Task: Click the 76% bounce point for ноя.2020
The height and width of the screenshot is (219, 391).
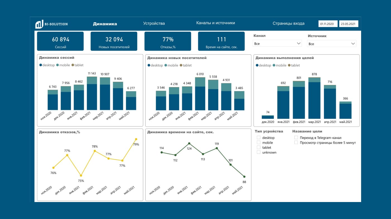Action: coord(53,168)
